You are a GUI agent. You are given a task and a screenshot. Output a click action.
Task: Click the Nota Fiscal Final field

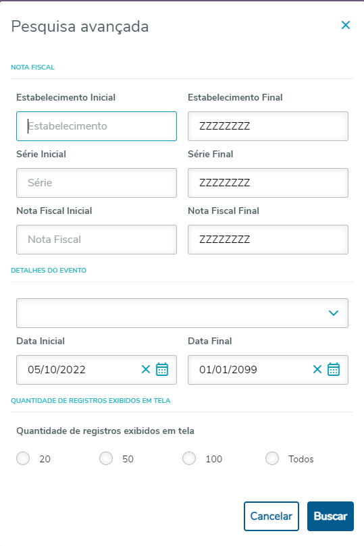[x=268, y=240]
